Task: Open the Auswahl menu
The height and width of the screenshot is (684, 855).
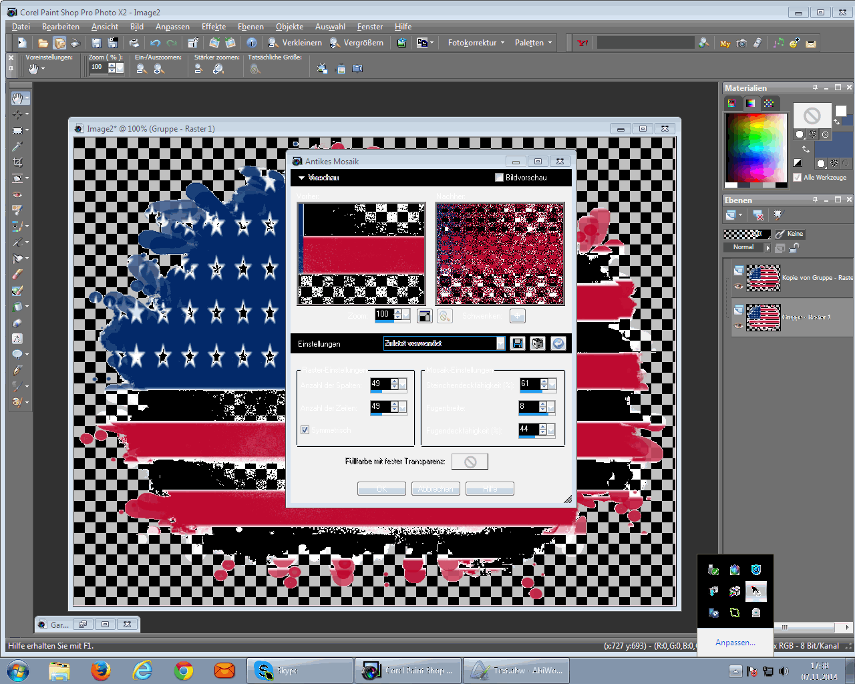Action: [330, 27]
